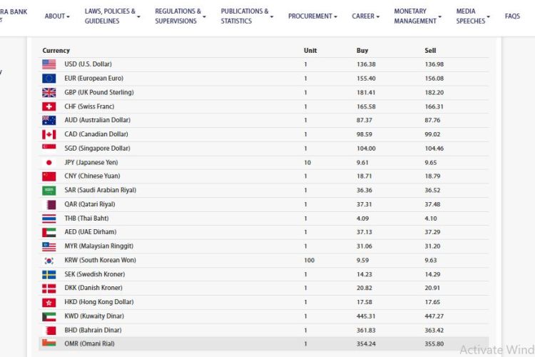Click the Australian flag icon
535x357 pixels.
click(49, 120)
